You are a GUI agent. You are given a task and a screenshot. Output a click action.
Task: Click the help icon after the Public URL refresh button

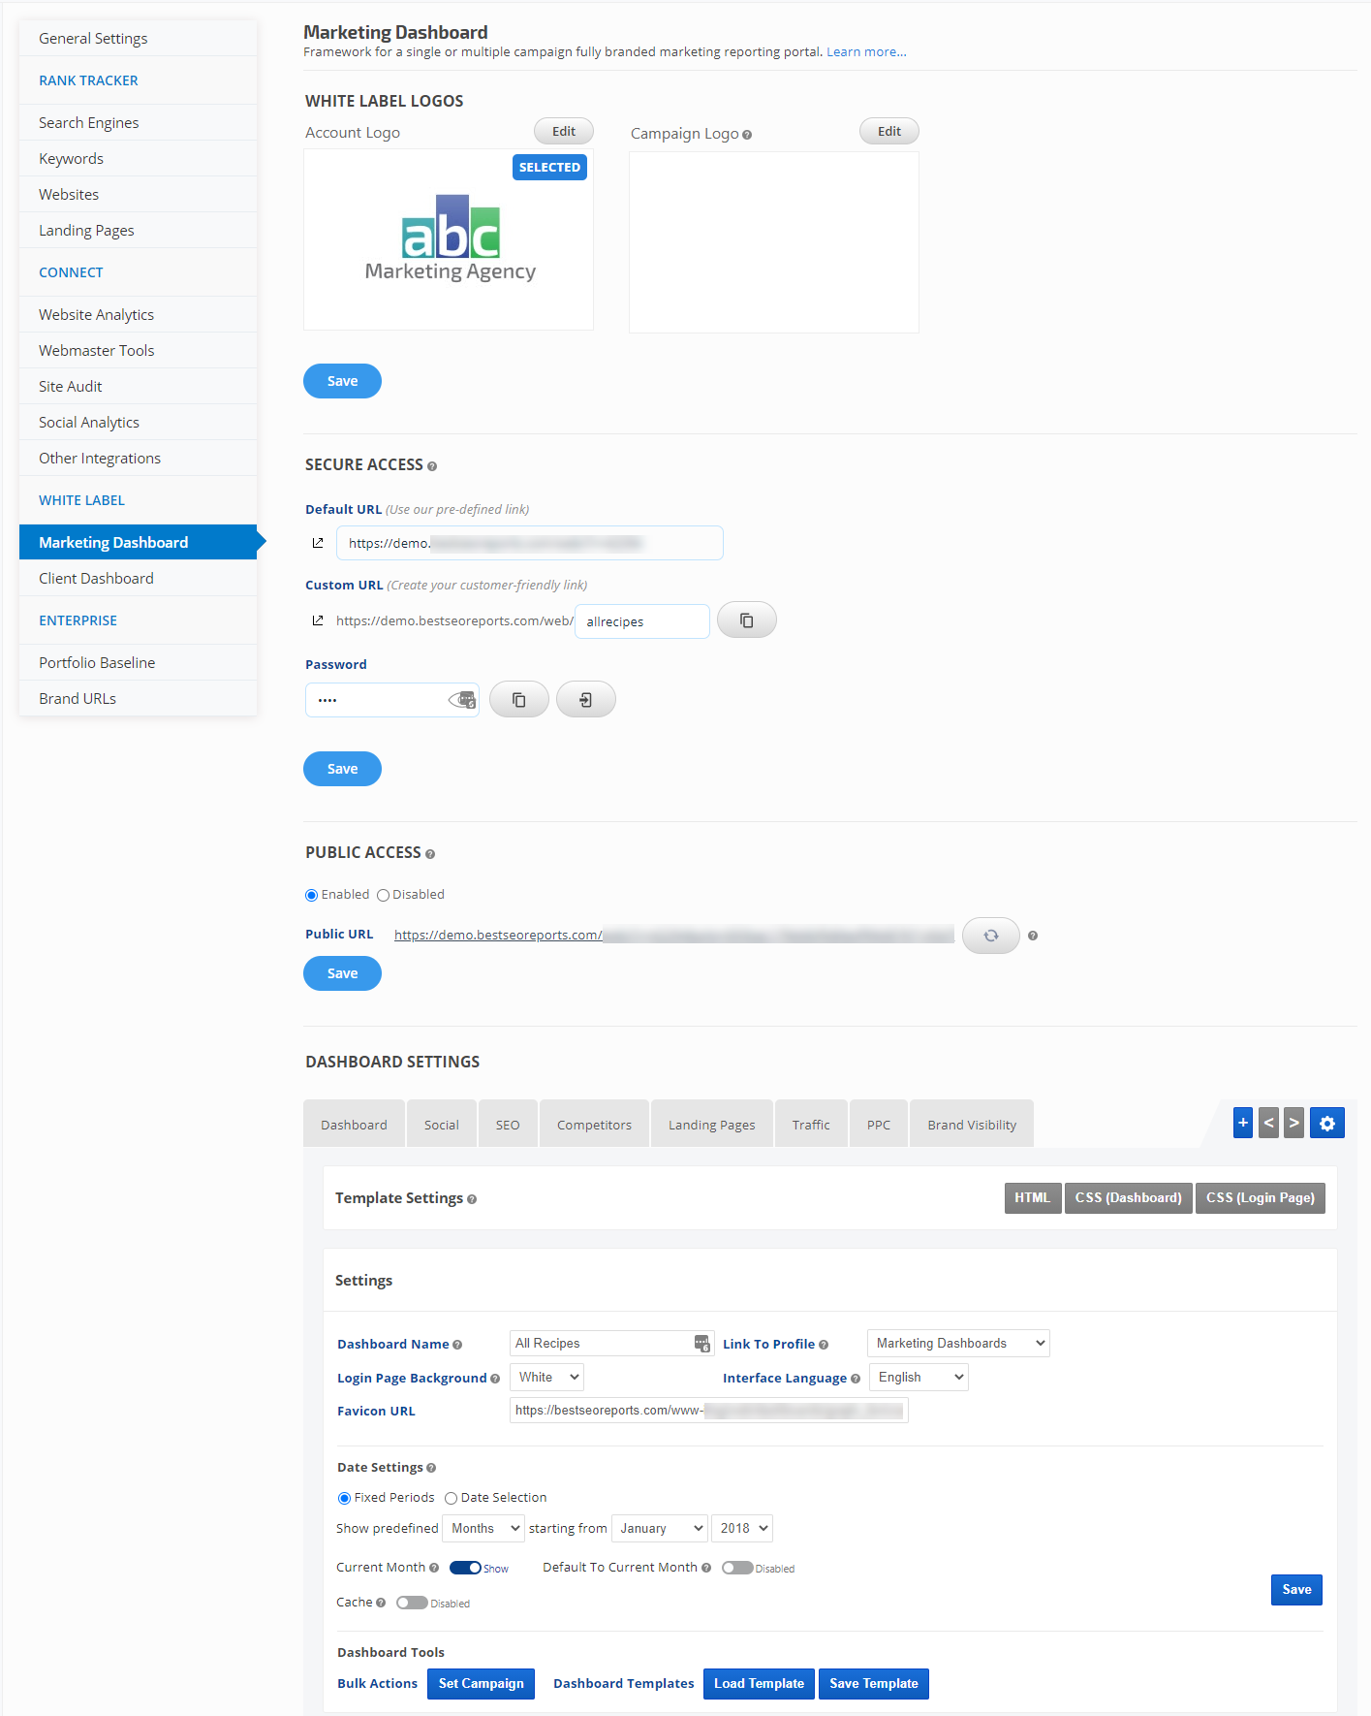pos(1033,936)
